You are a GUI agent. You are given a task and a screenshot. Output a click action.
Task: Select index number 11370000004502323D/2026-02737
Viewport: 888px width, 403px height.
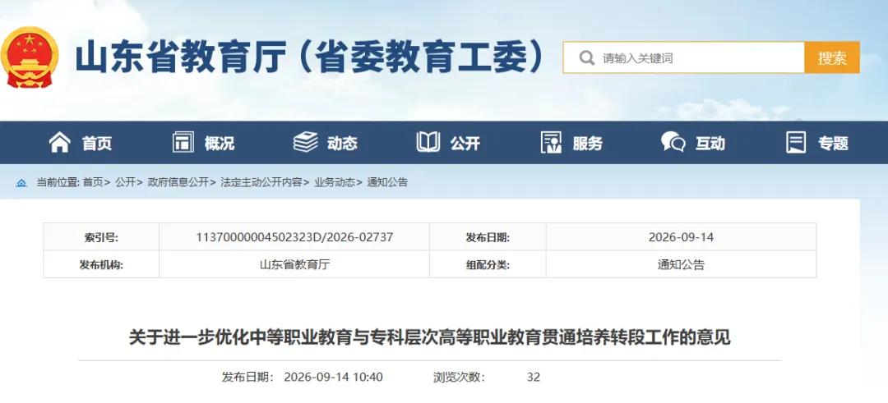[294, 237]
